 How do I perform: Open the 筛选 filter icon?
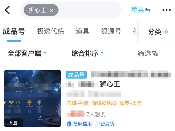click(x=155, y=54)
